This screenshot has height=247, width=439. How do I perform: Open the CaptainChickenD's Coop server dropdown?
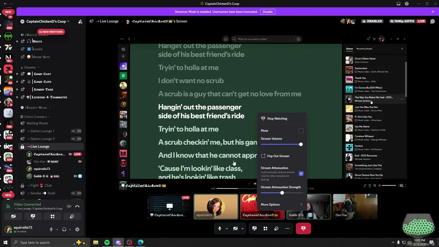click(48, 21)
